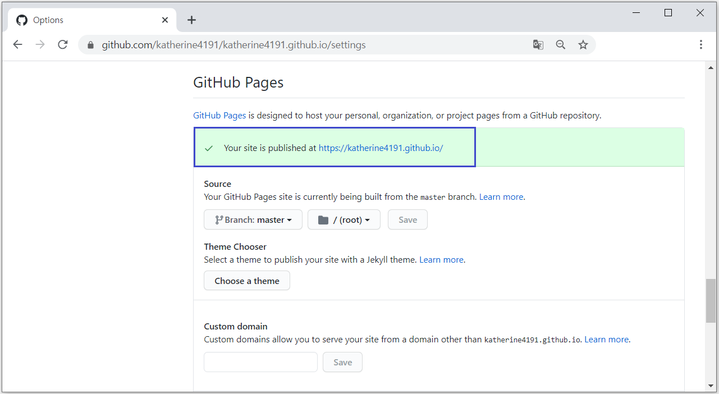Minimize the Chrome window
Image resolution: width=719 pixels, height=394 pixels.
click(x=636, y=13)
